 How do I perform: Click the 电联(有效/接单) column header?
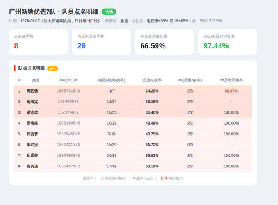[112, 80]
